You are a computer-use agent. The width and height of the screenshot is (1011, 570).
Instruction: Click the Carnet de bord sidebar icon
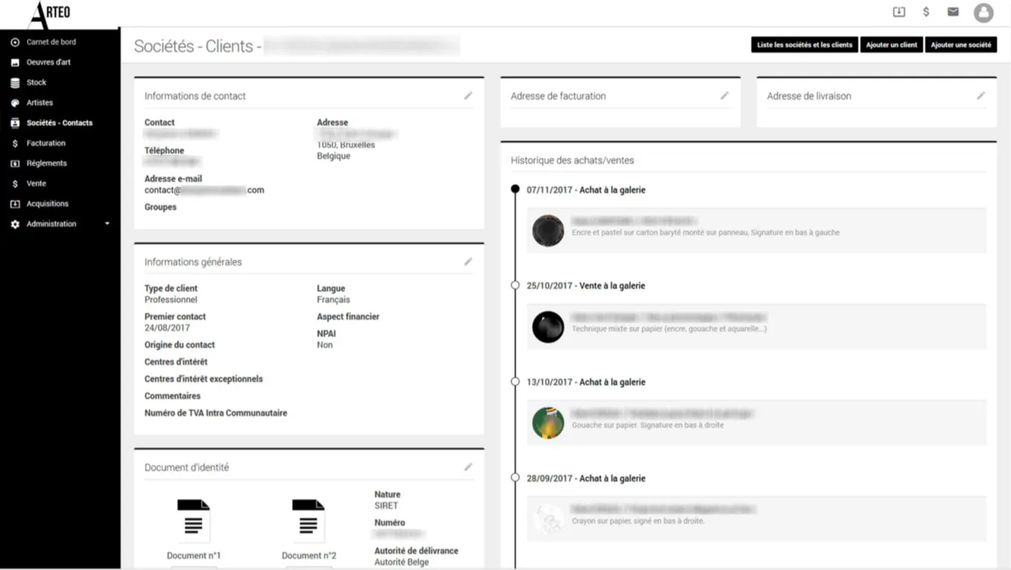15,42
